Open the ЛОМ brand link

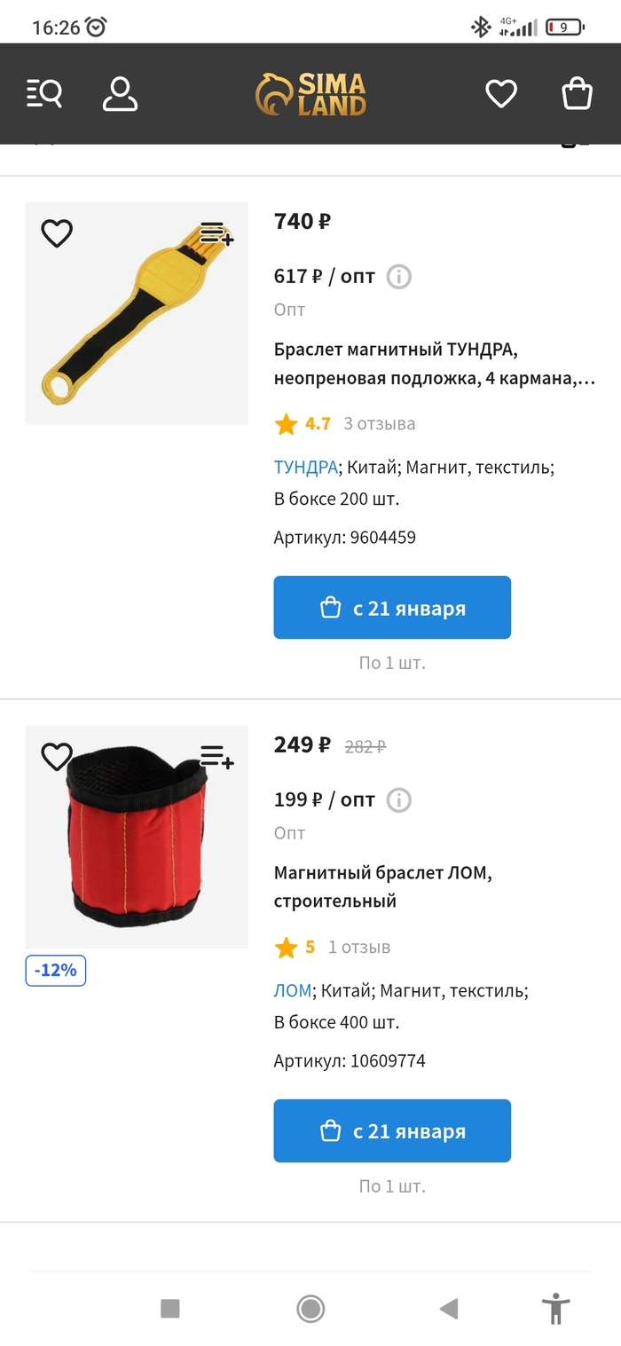coord(293,990)
